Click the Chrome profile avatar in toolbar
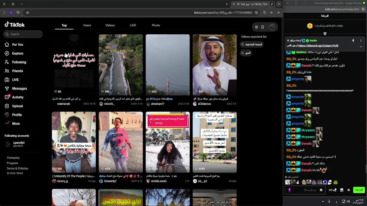This screenshot has height=206, width=367. click(11, 13)
